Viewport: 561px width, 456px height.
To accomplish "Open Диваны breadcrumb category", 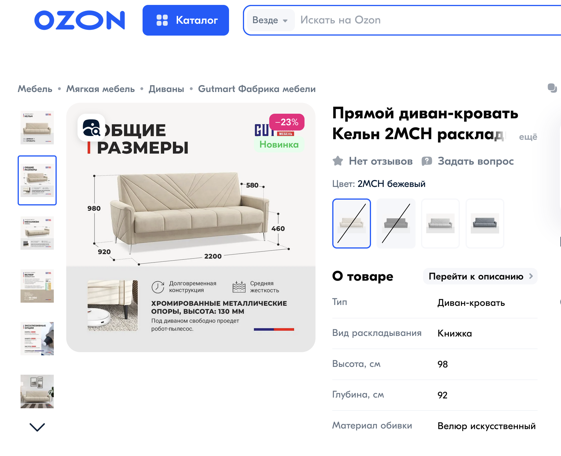I will pyautogui.click(x=166, y=89).
